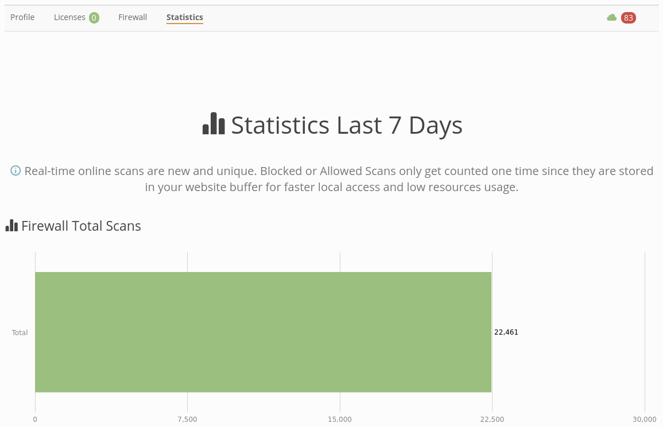Open the Firewall tab

click(x=133, y=17)
